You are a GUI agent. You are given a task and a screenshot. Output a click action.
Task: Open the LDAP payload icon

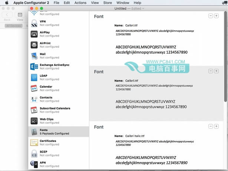34,77
